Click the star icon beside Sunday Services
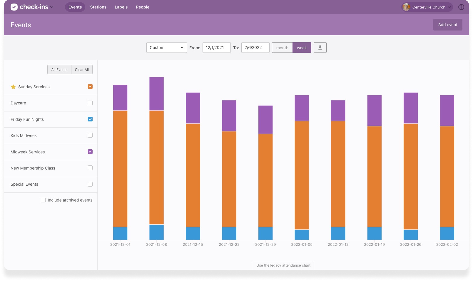 (x=13, y=87)
